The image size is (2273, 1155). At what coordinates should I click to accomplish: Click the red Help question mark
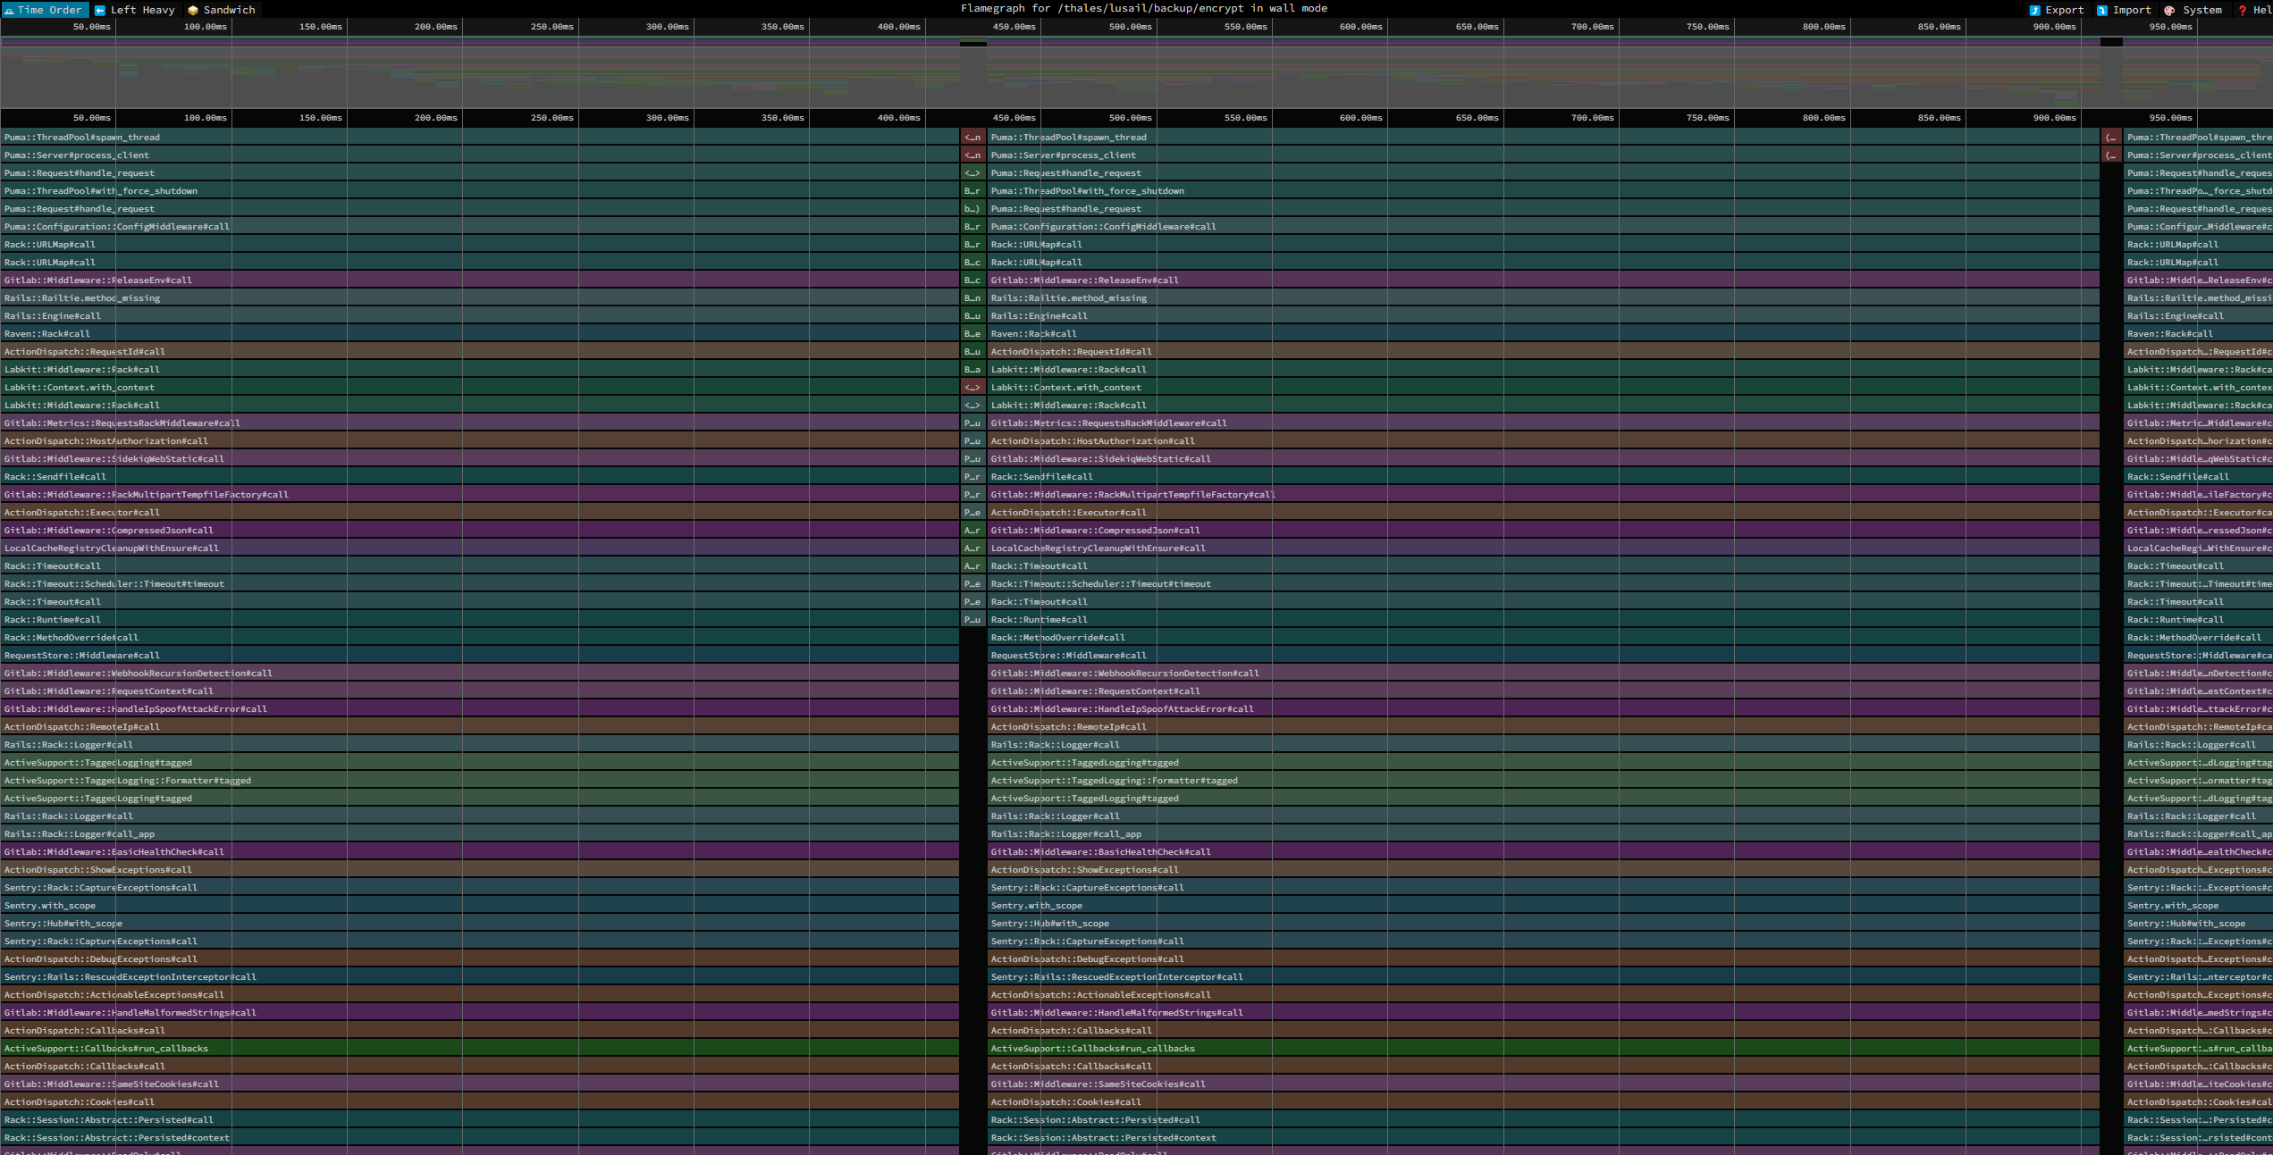[x=2242, y=10]
